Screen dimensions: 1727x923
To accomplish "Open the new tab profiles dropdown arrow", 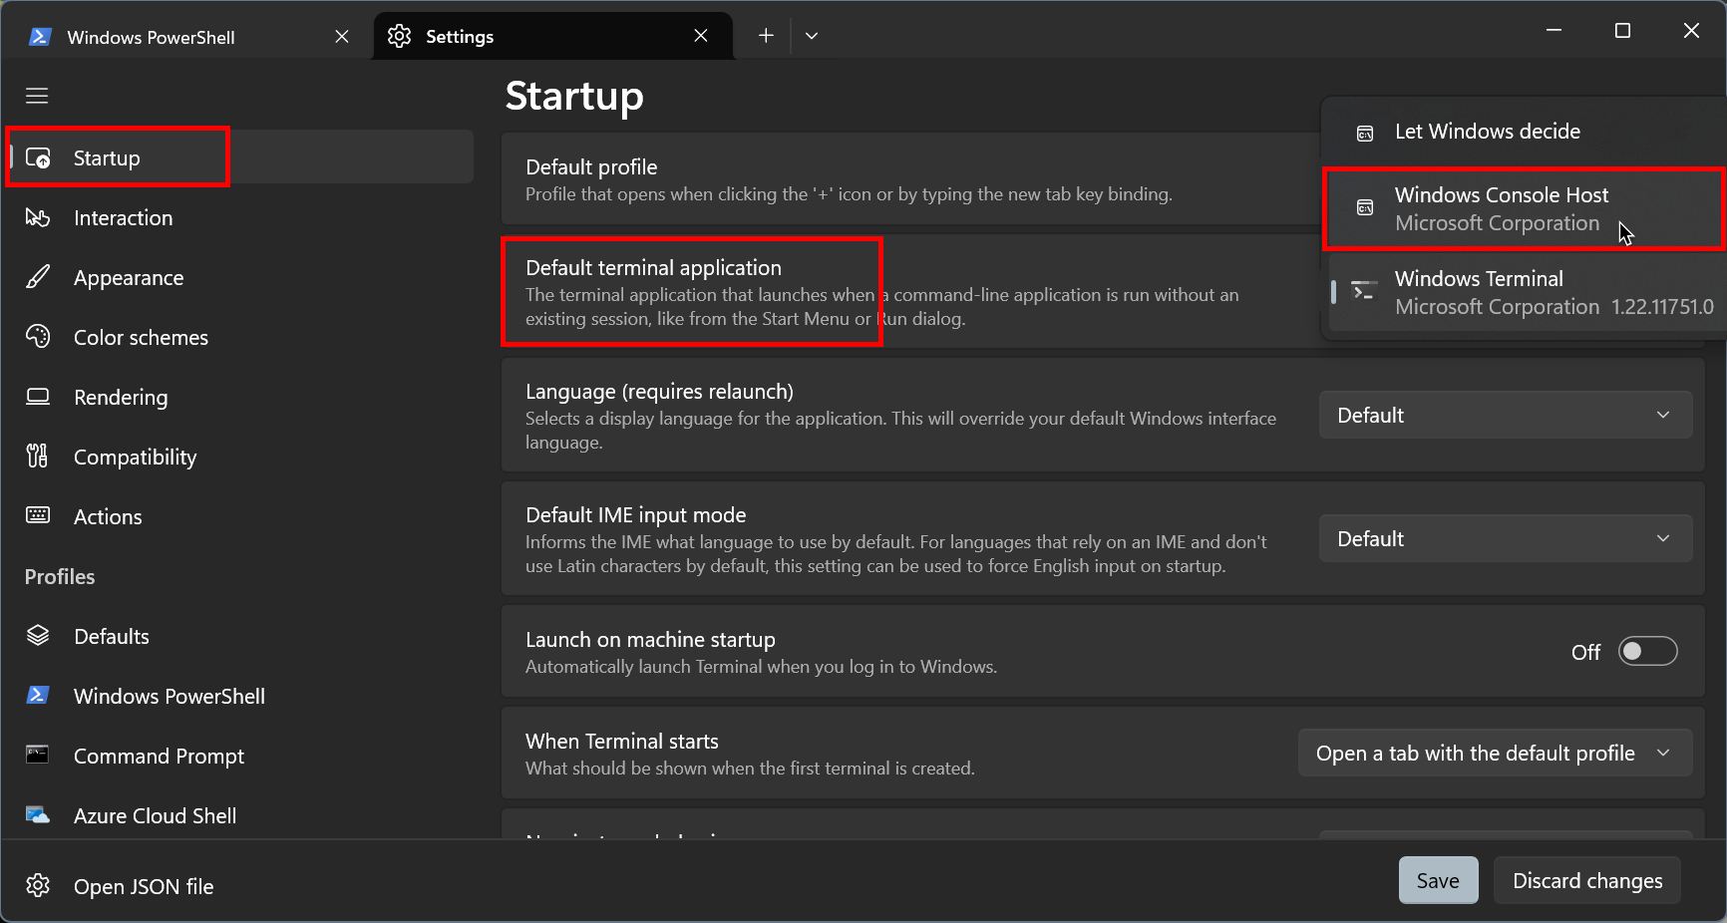I will click(812, 36).
